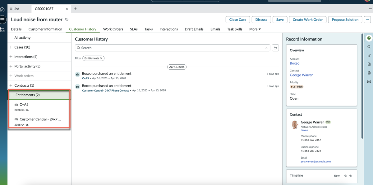Clear the search field with X icon

point(266,48)
